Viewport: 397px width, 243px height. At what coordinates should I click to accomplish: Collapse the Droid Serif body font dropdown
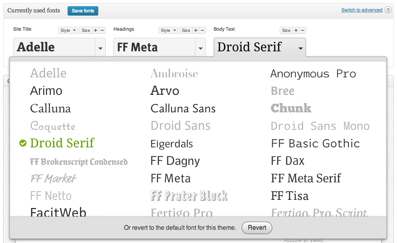click(x=300, y=48)
